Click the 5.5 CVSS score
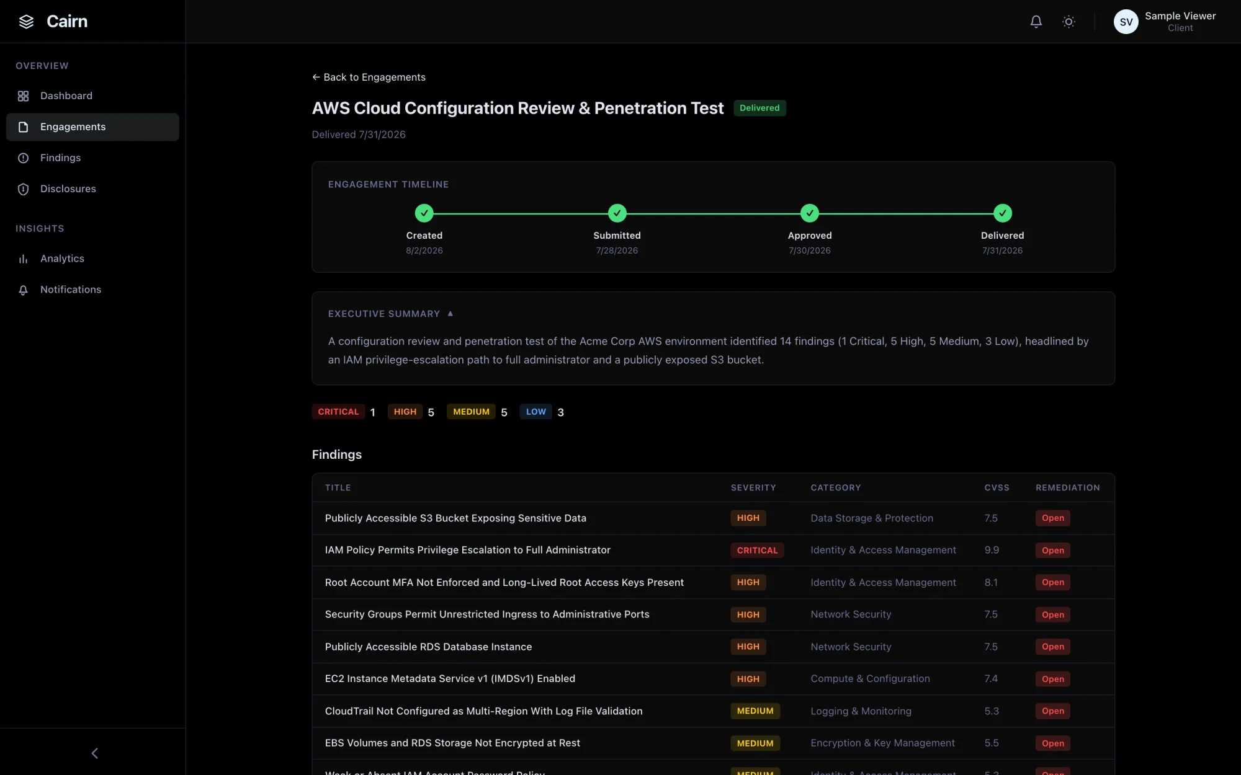 [992, 743]
